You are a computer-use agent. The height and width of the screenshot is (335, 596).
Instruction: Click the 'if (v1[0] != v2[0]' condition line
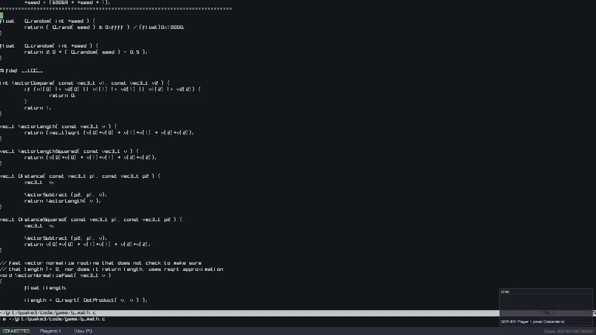coord(112,89)
